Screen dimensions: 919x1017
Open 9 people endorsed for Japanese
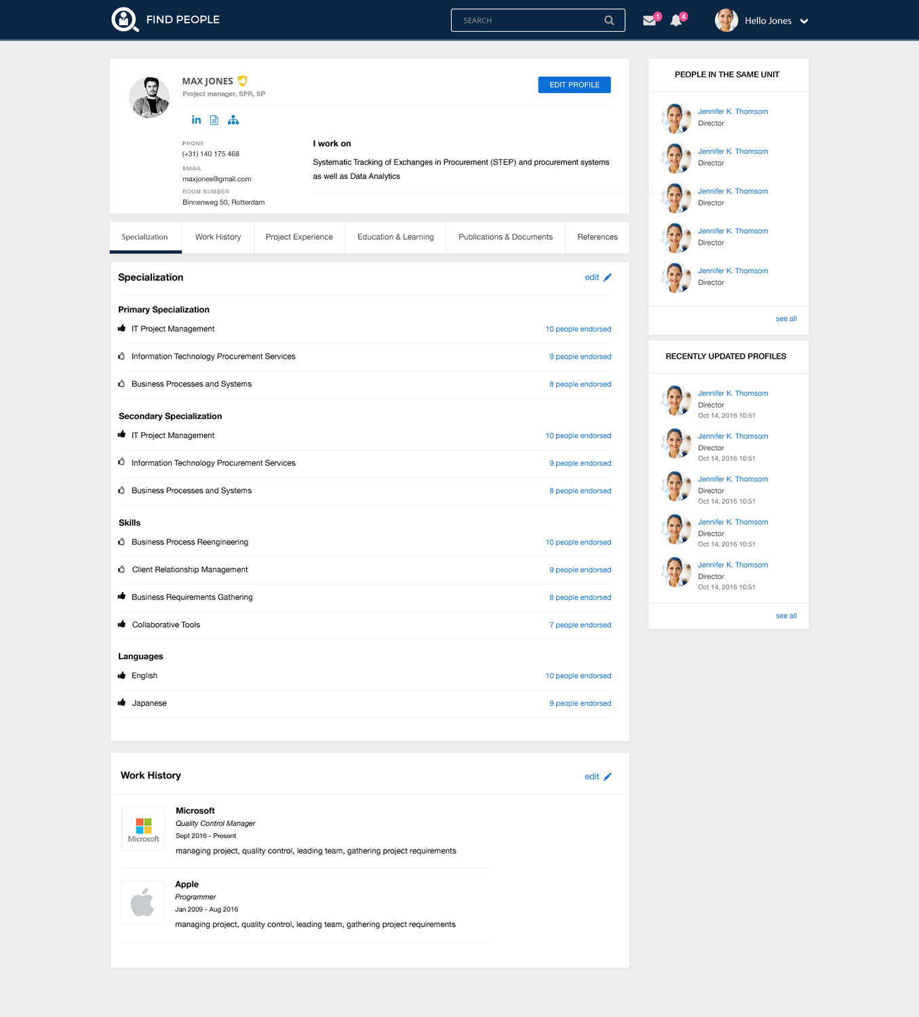(580, 704)
